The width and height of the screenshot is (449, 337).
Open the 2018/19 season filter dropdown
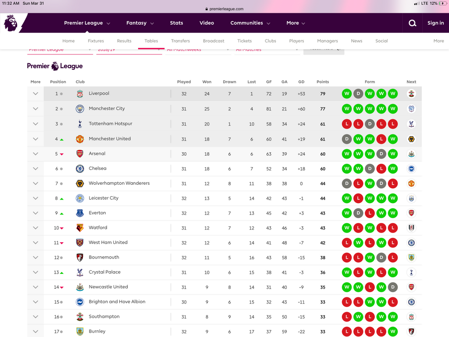point(129,50)
